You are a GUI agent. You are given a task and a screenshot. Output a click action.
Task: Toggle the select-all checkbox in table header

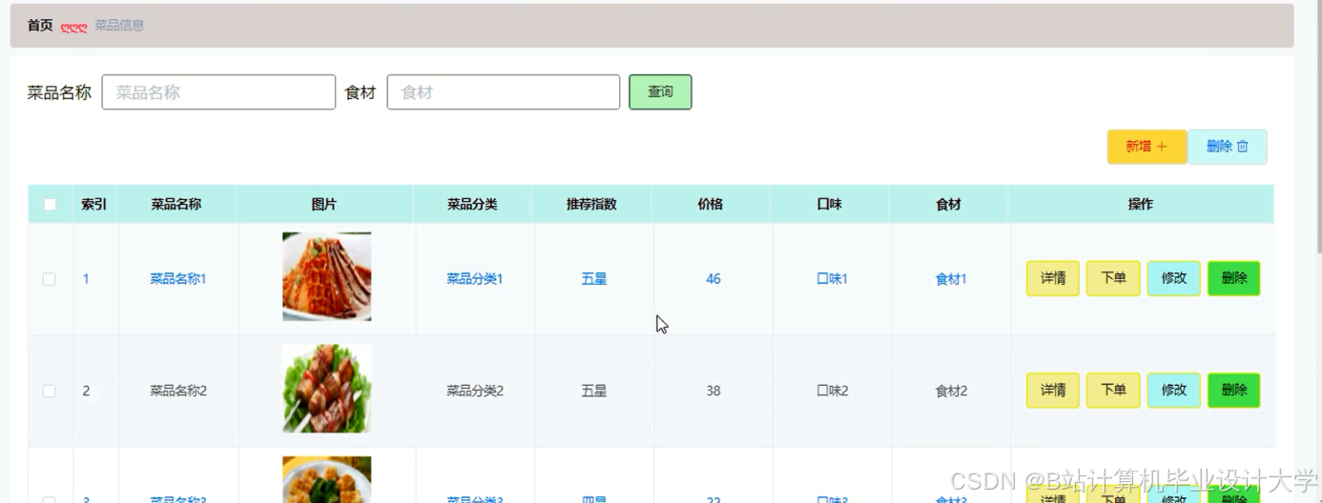50,205
